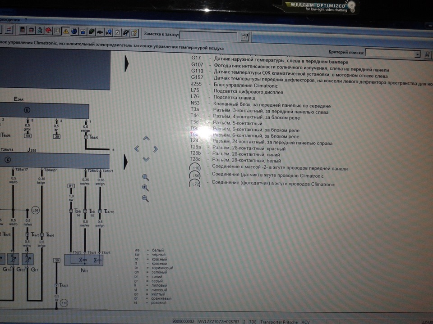Click engine code ACV in status bar
433x324 pixels.
pos(306,322)
